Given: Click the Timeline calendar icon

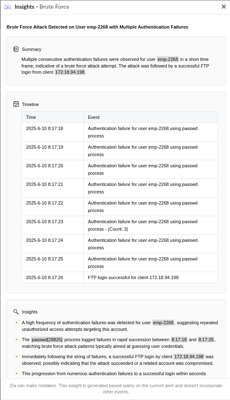Looking at the screenshot, I should pos(16,104).
